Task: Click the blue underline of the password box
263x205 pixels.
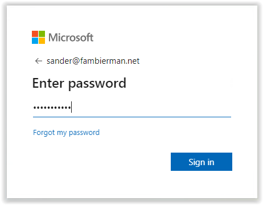Action: [132, 117]
